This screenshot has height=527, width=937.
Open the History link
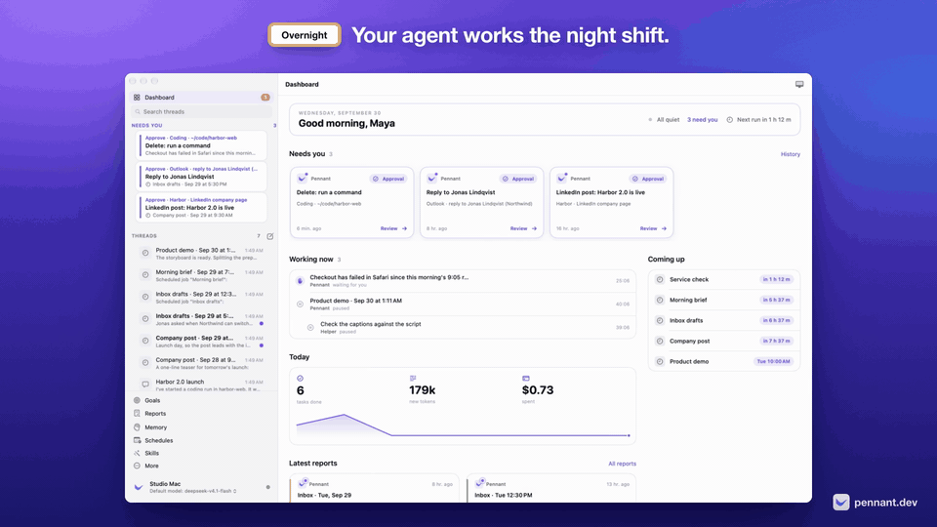point(790,154)
